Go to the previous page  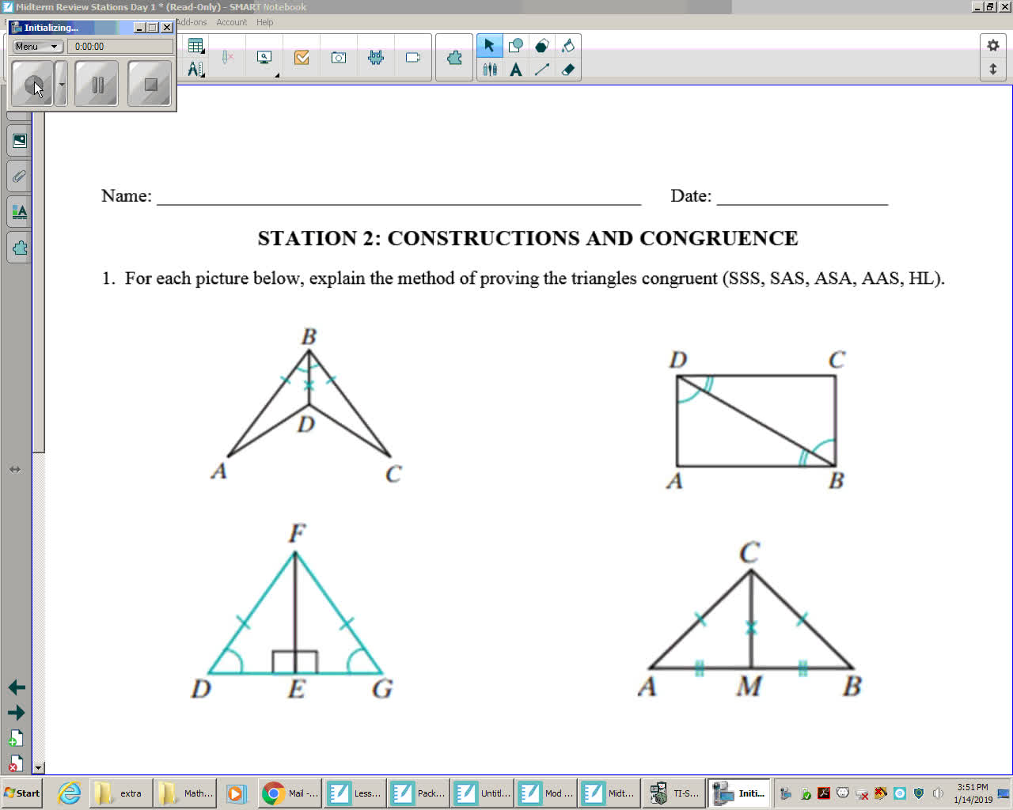17,687
